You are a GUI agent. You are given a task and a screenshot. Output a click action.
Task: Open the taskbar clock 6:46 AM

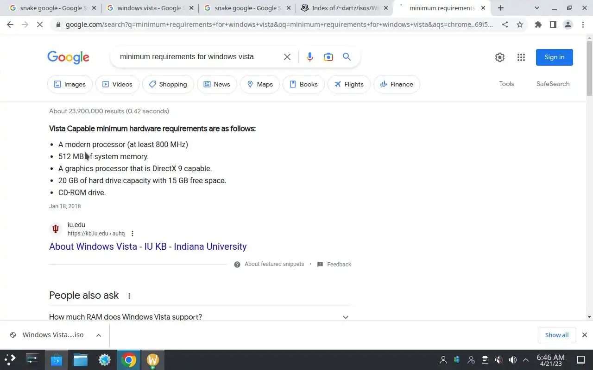click(550, 360)
